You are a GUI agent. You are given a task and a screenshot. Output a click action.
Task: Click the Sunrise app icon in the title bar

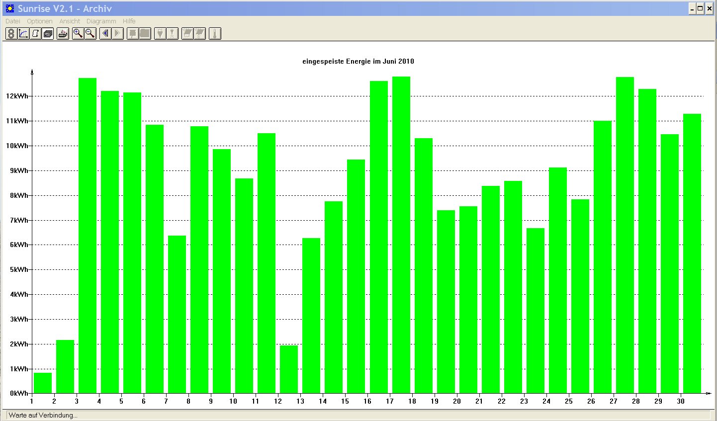pyautogui.click(x=10, y=8)
